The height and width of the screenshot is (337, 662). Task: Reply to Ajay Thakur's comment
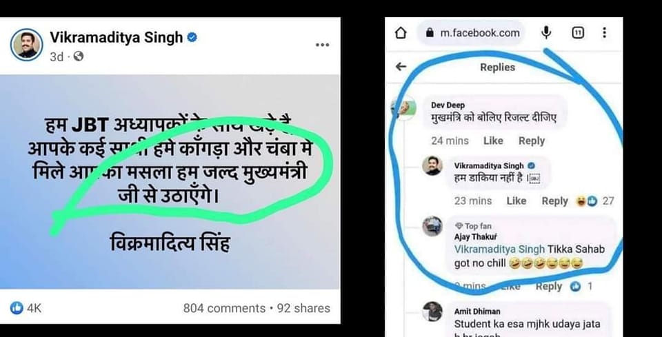549,286
